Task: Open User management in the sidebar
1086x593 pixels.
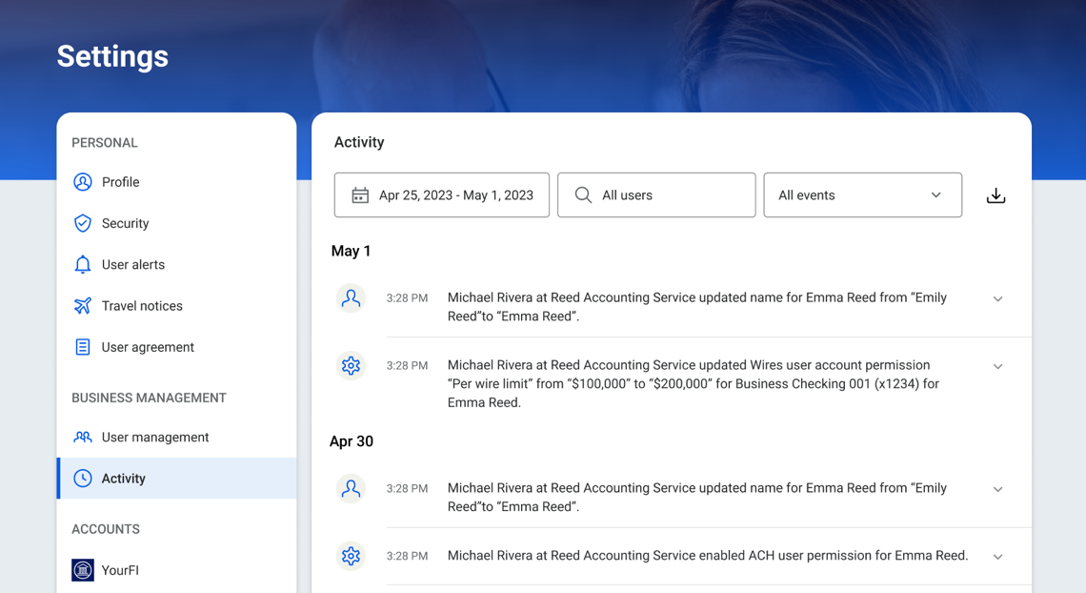Action: click(154, 438)
